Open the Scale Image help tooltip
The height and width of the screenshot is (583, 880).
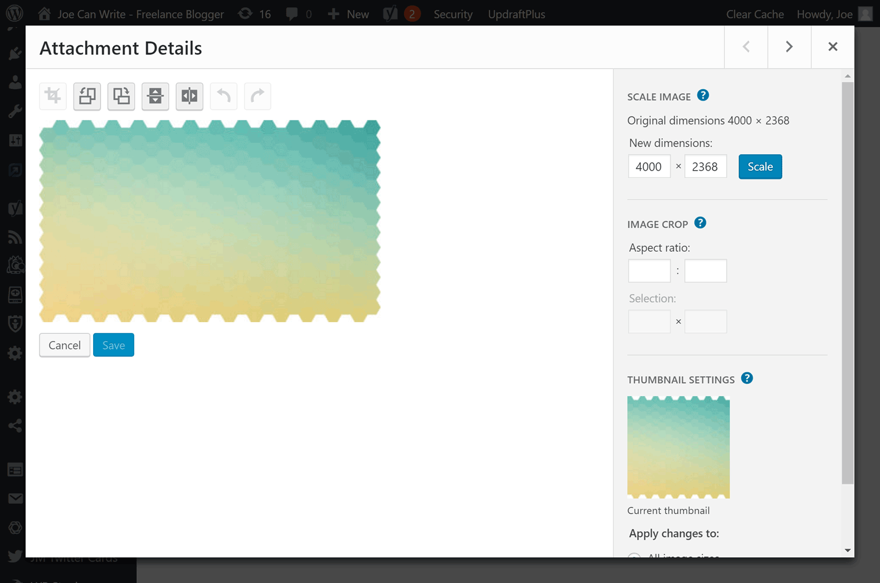pyautogui.click(x=703, y=96)
